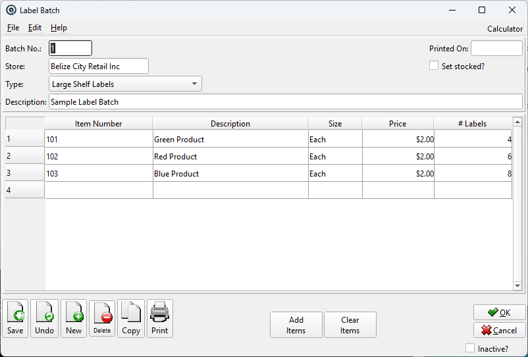This screenshot has height=357, width=528.
Task: Click the scrollbar up arrow
Action: [517, 122]
